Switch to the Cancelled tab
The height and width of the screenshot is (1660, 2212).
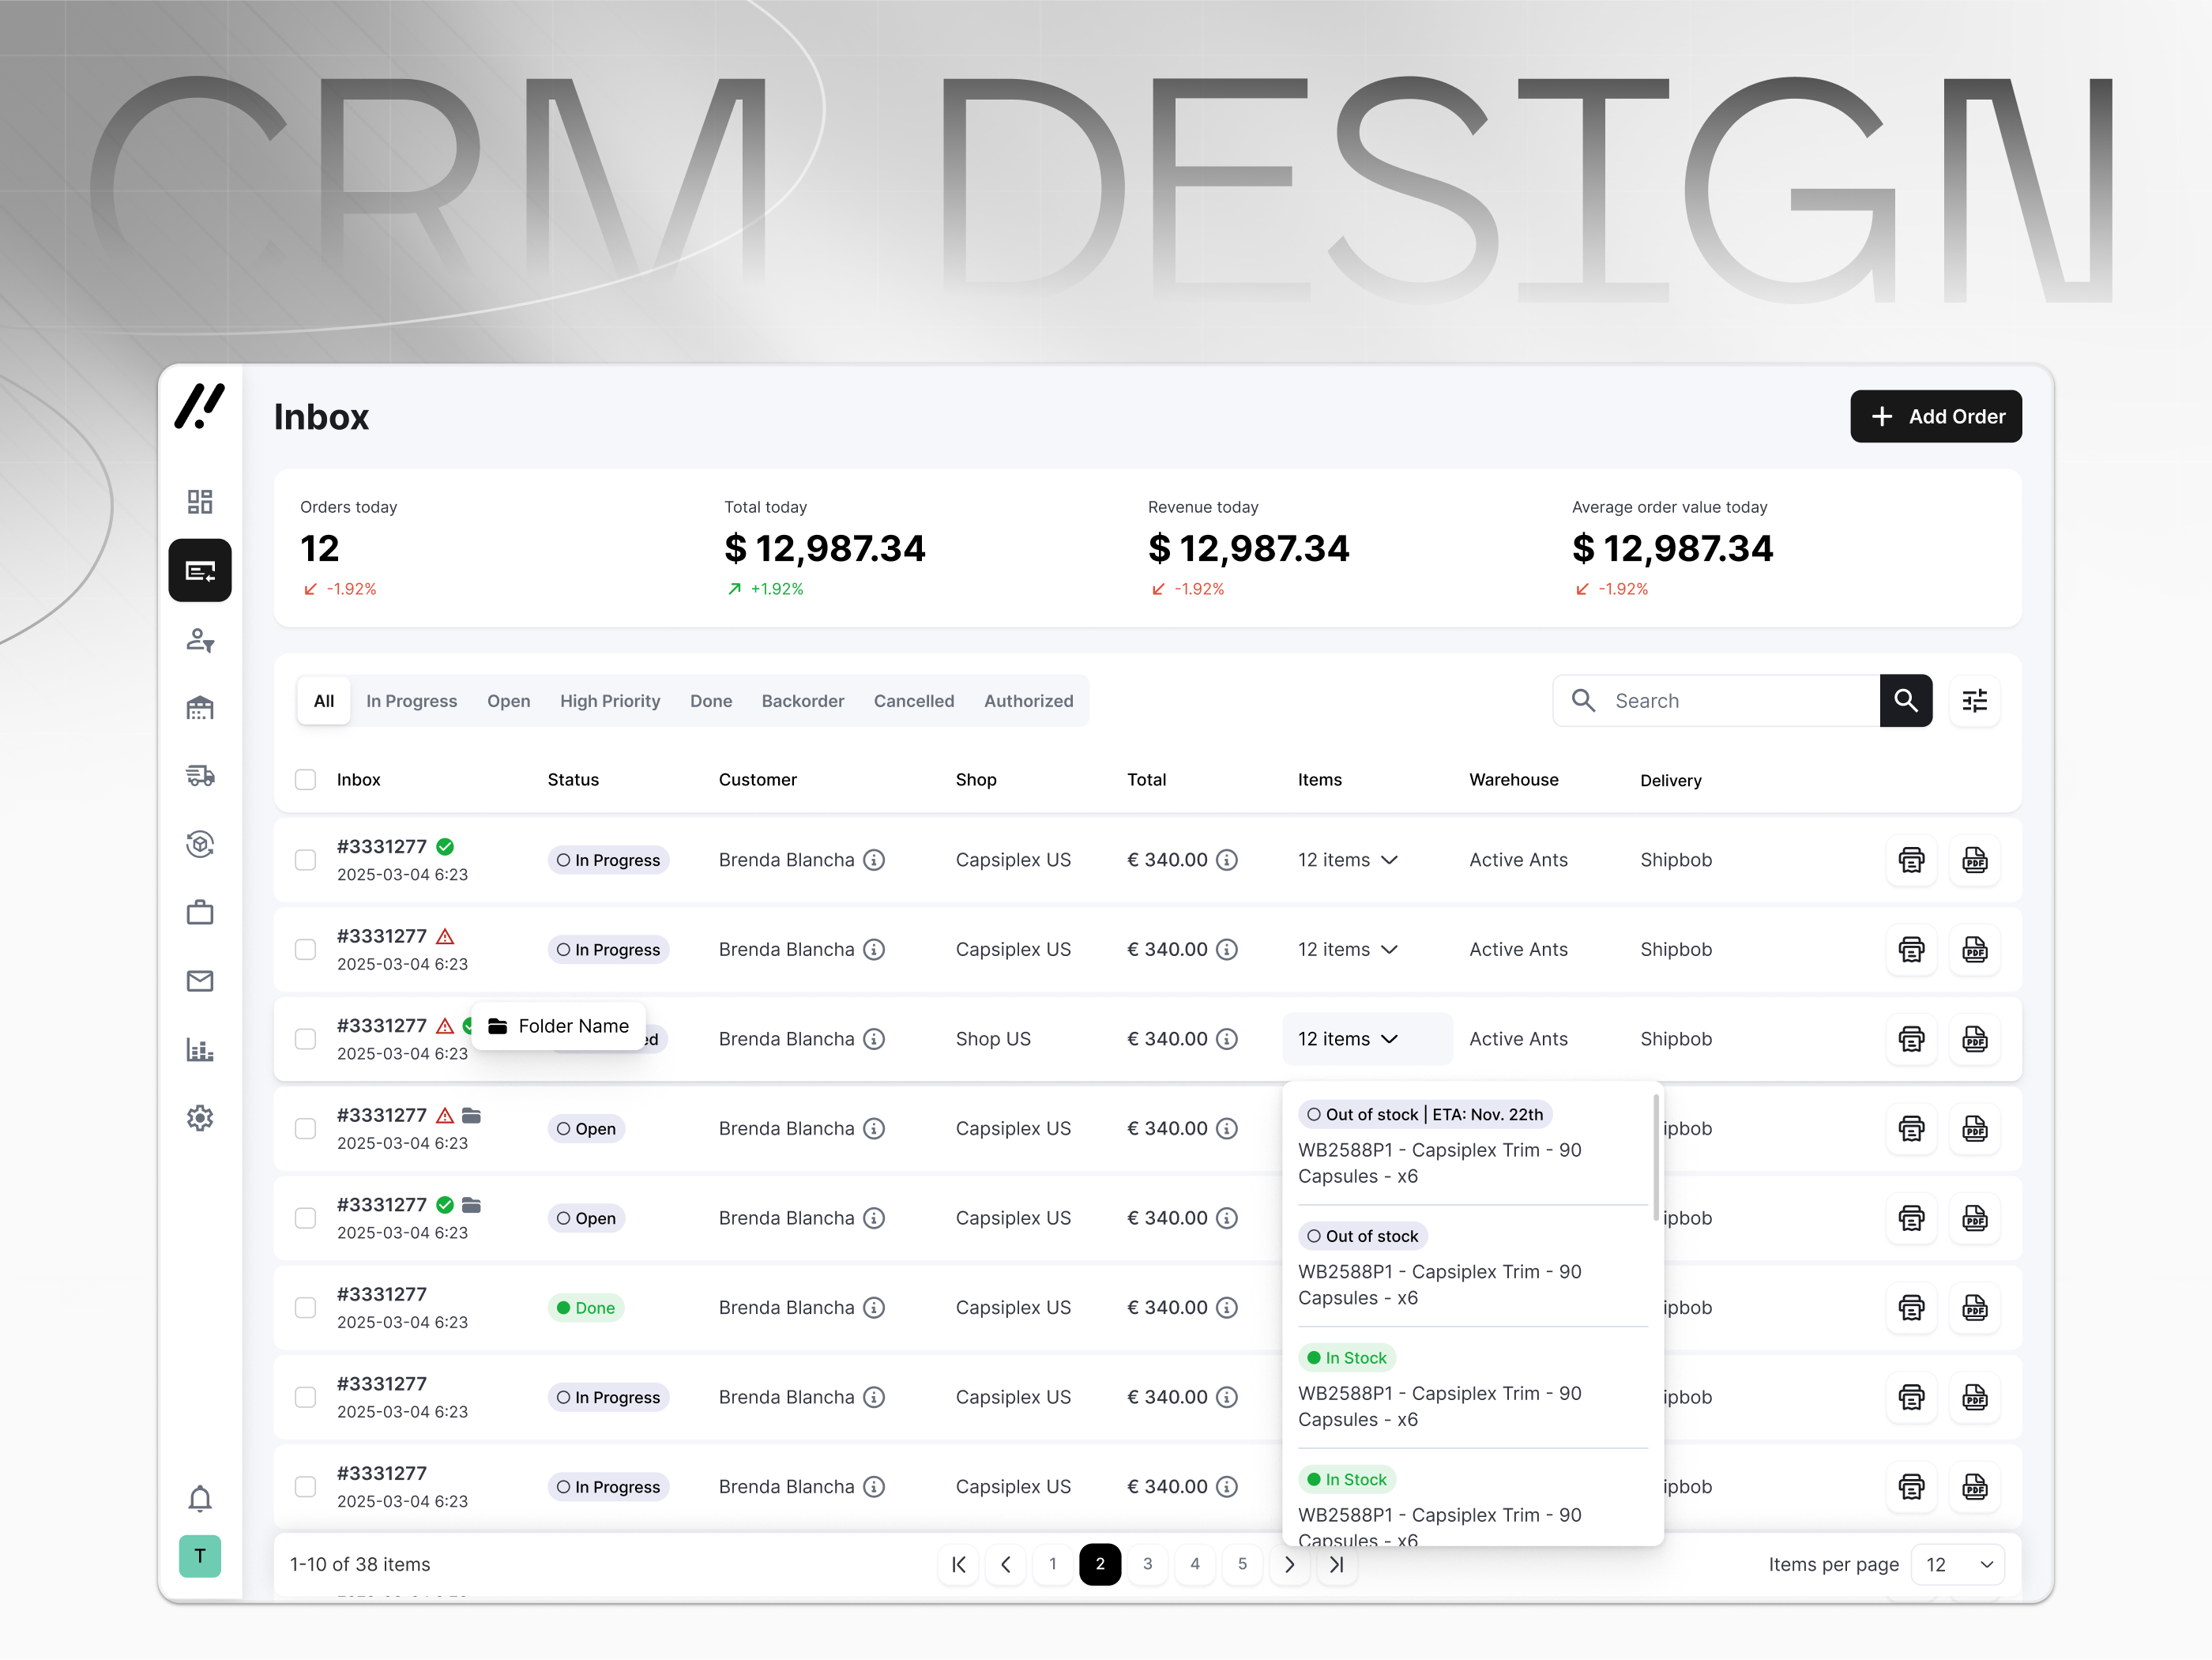(914, 702)
